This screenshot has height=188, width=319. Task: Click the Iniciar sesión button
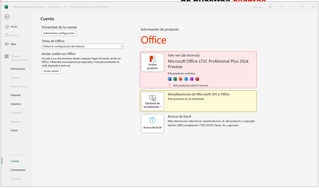point(51,71)
